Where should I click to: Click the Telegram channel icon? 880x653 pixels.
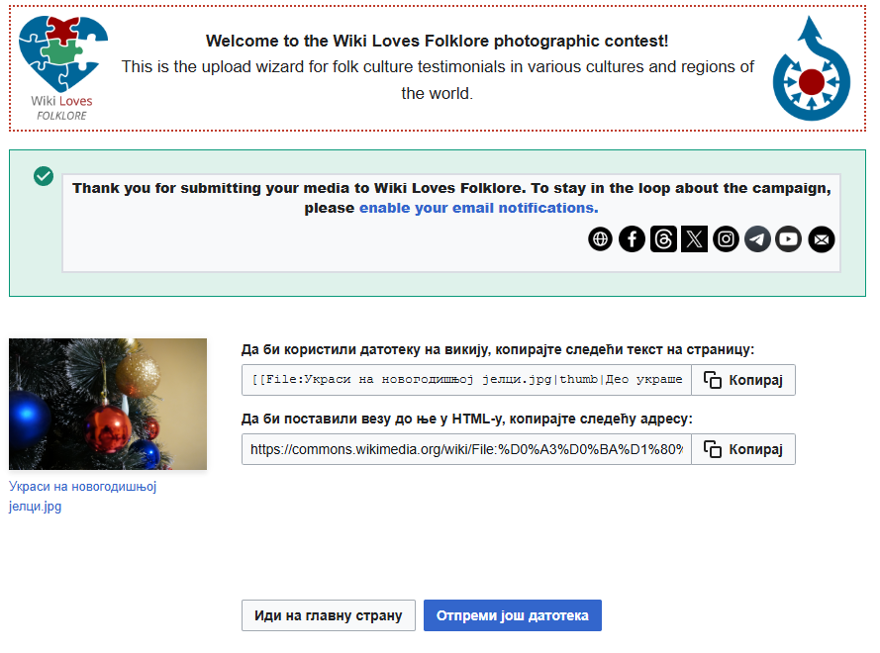(x=757, y=238)
